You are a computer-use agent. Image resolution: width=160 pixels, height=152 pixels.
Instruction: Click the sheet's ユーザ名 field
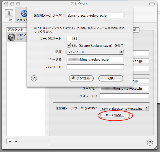(x=95, y=60)
